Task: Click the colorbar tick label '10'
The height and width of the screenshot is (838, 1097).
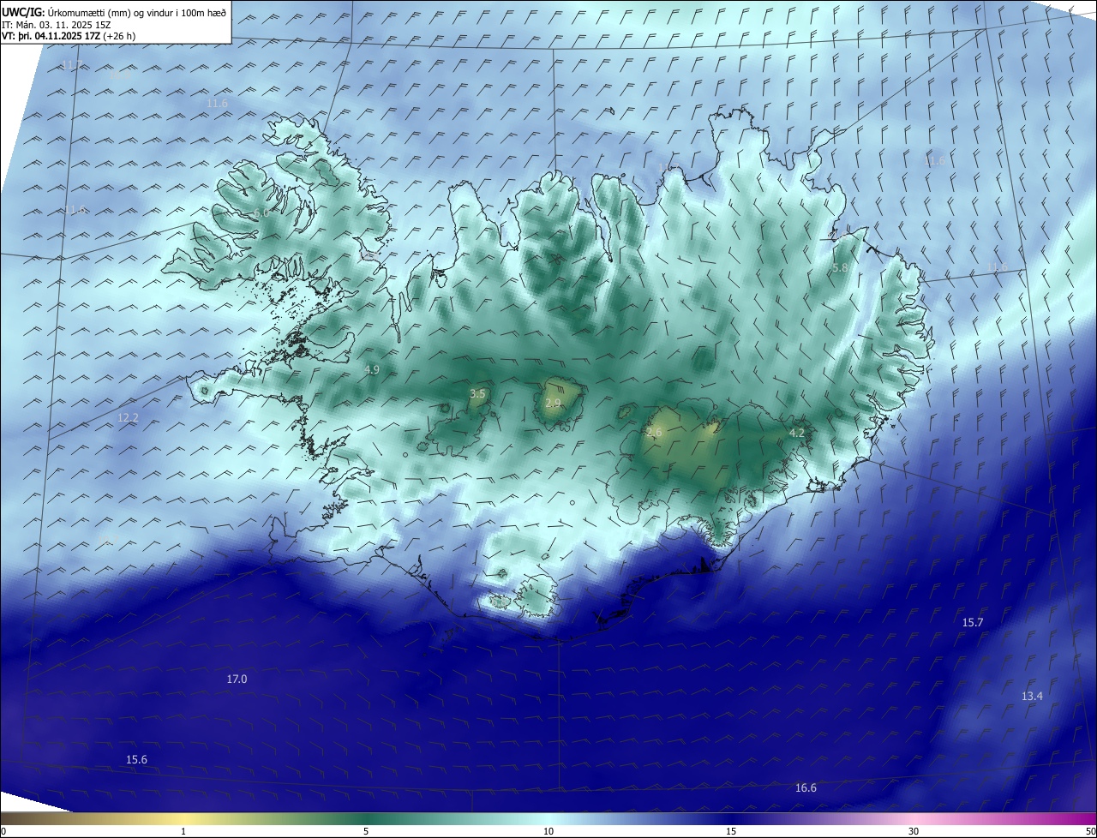Action: tap(548, 831)
